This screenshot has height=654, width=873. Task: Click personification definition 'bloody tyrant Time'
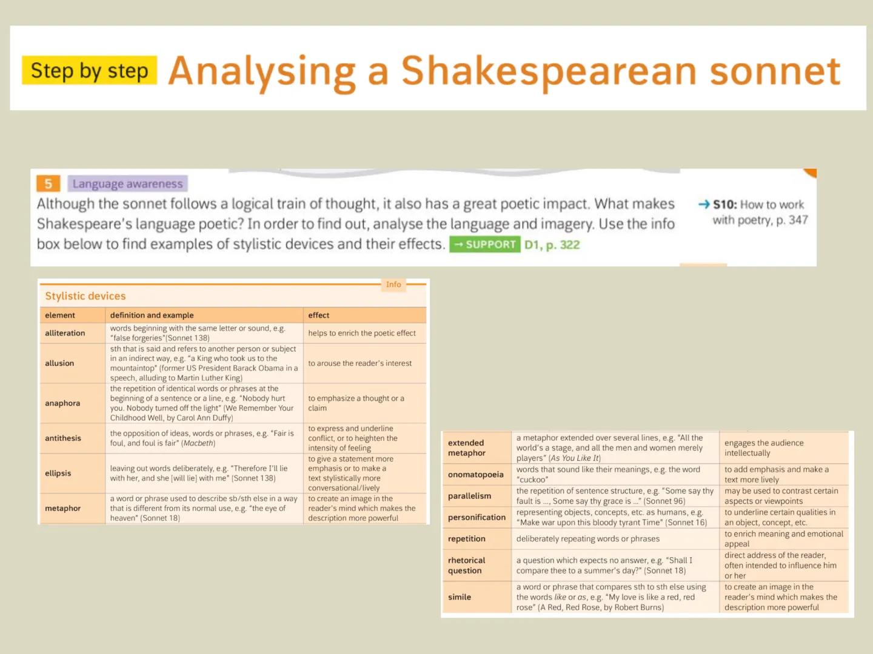coord(612,517)
